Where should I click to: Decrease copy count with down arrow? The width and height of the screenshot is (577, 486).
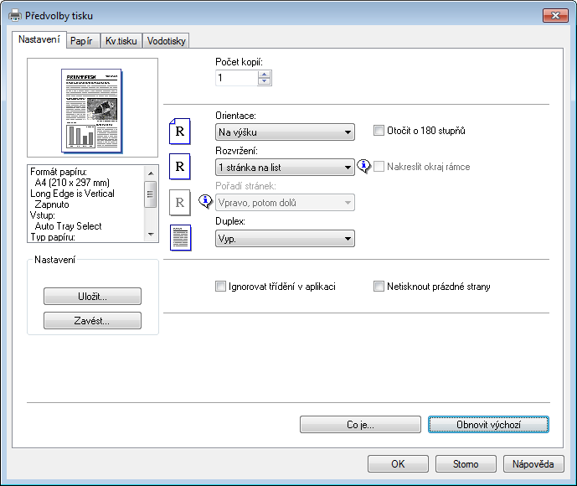pos(264,81)
